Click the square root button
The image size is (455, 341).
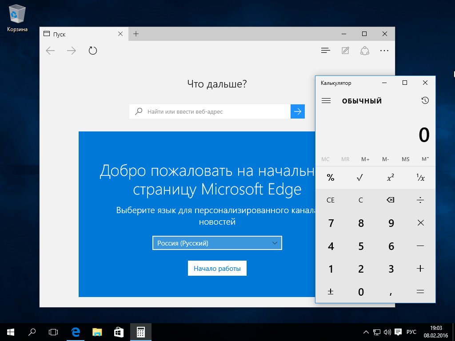[x=360, y=178]
